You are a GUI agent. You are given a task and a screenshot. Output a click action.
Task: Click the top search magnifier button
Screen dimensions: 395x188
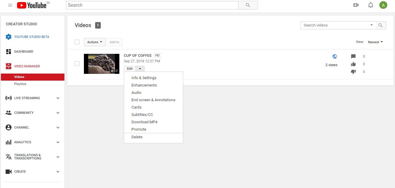[x=248, y=5]
